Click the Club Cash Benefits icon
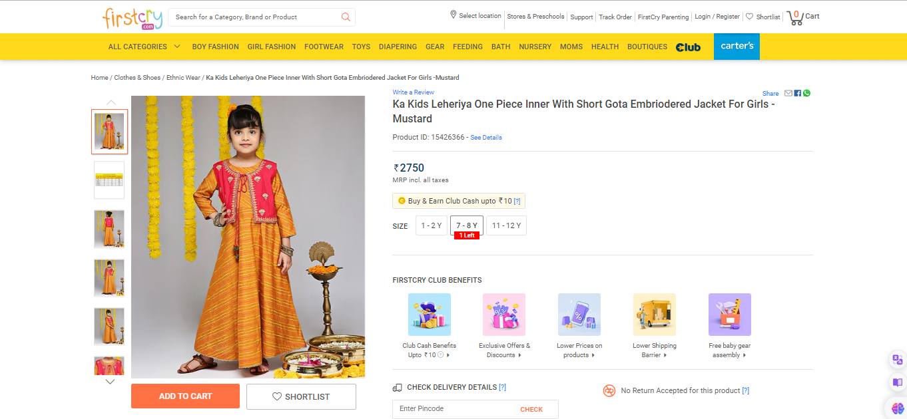Screen dimensions: 907x419 [429, 315]
